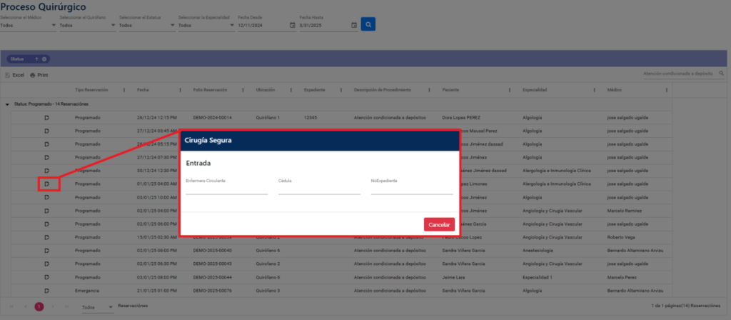
Task: Open the Fecha Hasta calendar picker
Action: (354, 25)
